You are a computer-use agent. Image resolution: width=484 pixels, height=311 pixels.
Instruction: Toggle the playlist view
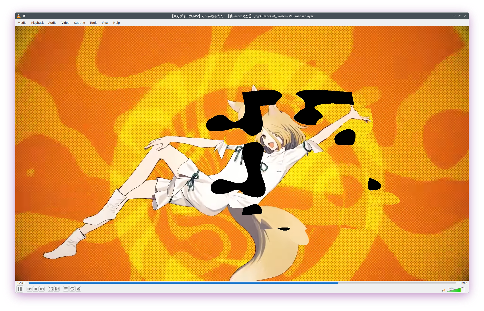tap(66, 289)
